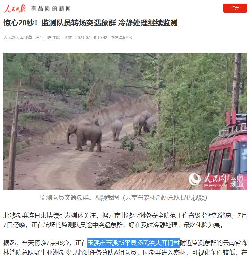251x259 pixels.
Task: Click the paragraph beginning 北移象群连日来
Action: (125, 220)
